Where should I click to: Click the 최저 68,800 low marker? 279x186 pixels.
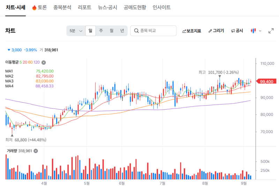pos(25,140)
